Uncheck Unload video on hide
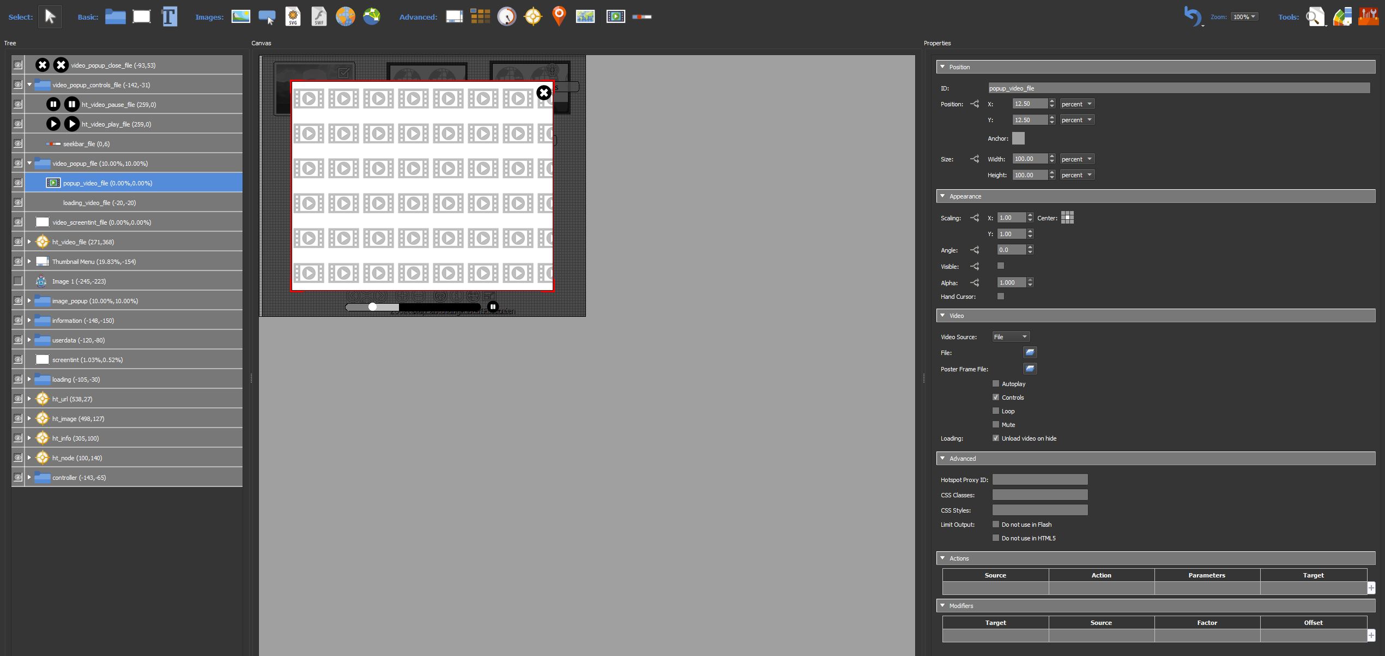Image resolution: width=1385 pixels, height=656 pixels. tap(996, 438)
